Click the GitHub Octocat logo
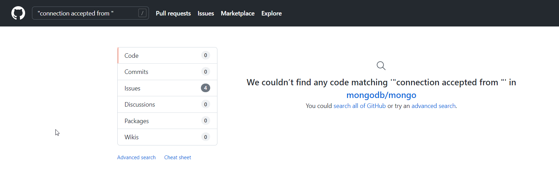 pyautogui.click(x=18, y=13)
